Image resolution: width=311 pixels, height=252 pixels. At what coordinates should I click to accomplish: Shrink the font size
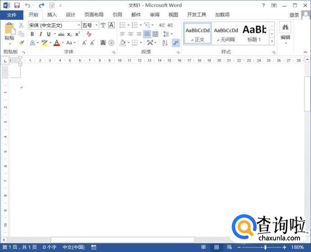coord(93,43)
